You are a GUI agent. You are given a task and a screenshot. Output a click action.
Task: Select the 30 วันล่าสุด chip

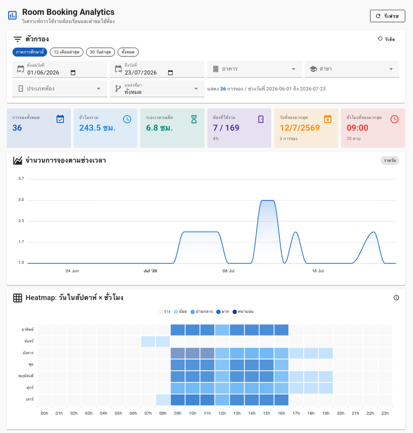(101, 52)
